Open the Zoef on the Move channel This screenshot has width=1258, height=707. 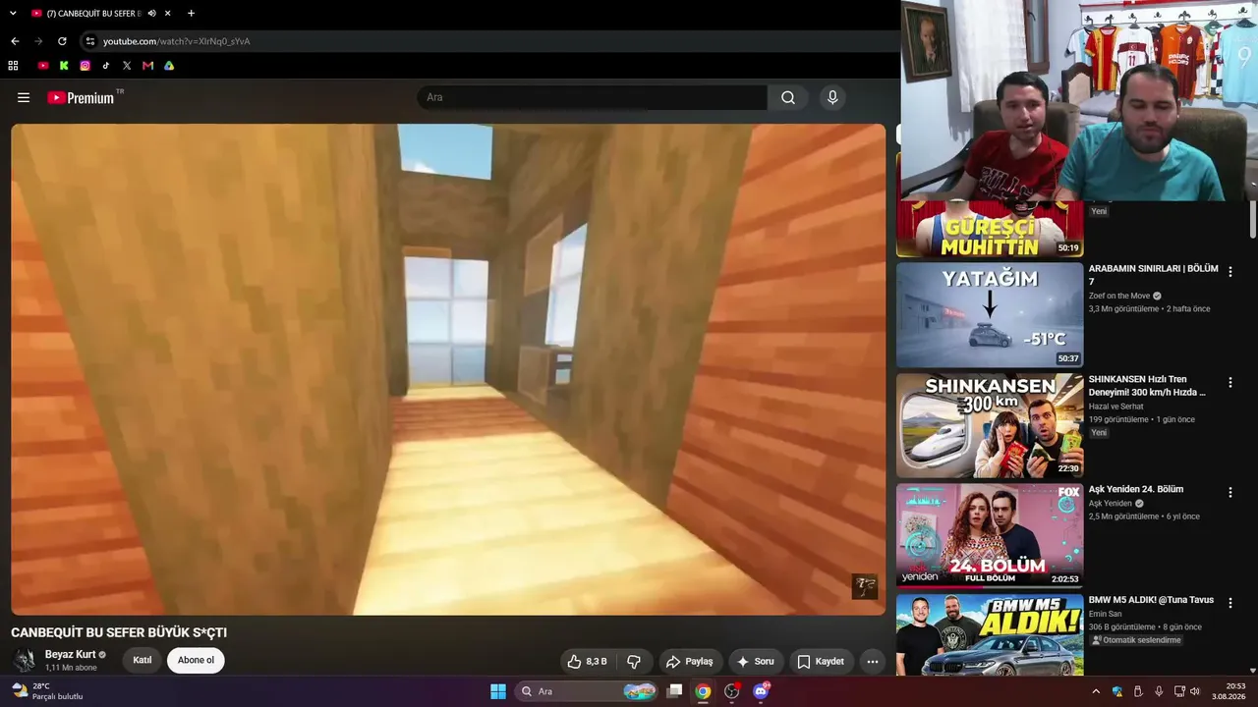click(x=1118, y=296)
